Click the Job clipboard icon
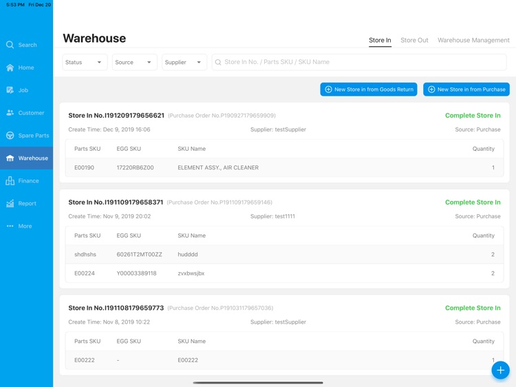The image size is (516, 387). point(10,90)
